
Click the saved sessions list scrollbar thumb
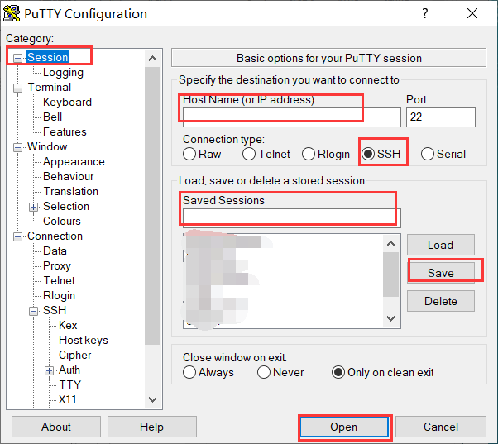point(391,275)
